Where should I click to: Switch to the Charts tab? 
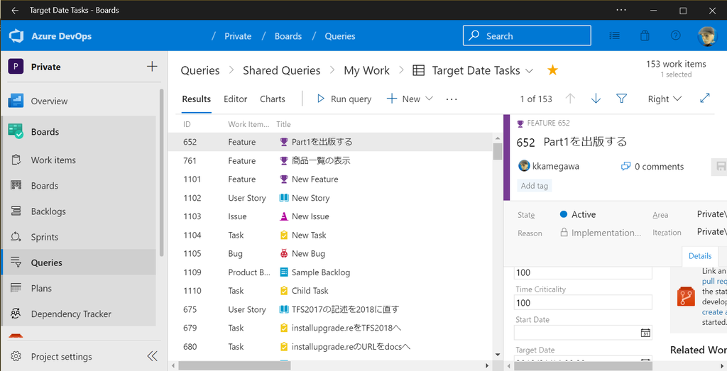pyautogui.click(x=272, y=99)
